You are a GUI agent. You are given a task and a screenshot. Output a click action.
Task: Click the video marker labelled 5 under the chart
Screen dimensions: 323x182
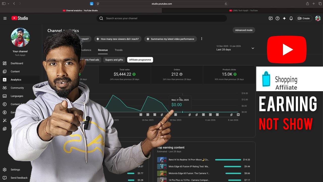[x=155, y=115]
